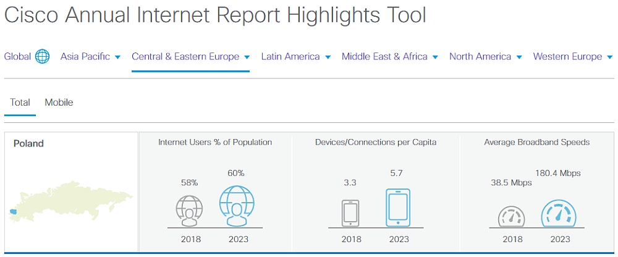Click 2023 label under Devices/Connections
Image resolution: width=618 pixels, height=257 pixels.
[x=399, y=239]
